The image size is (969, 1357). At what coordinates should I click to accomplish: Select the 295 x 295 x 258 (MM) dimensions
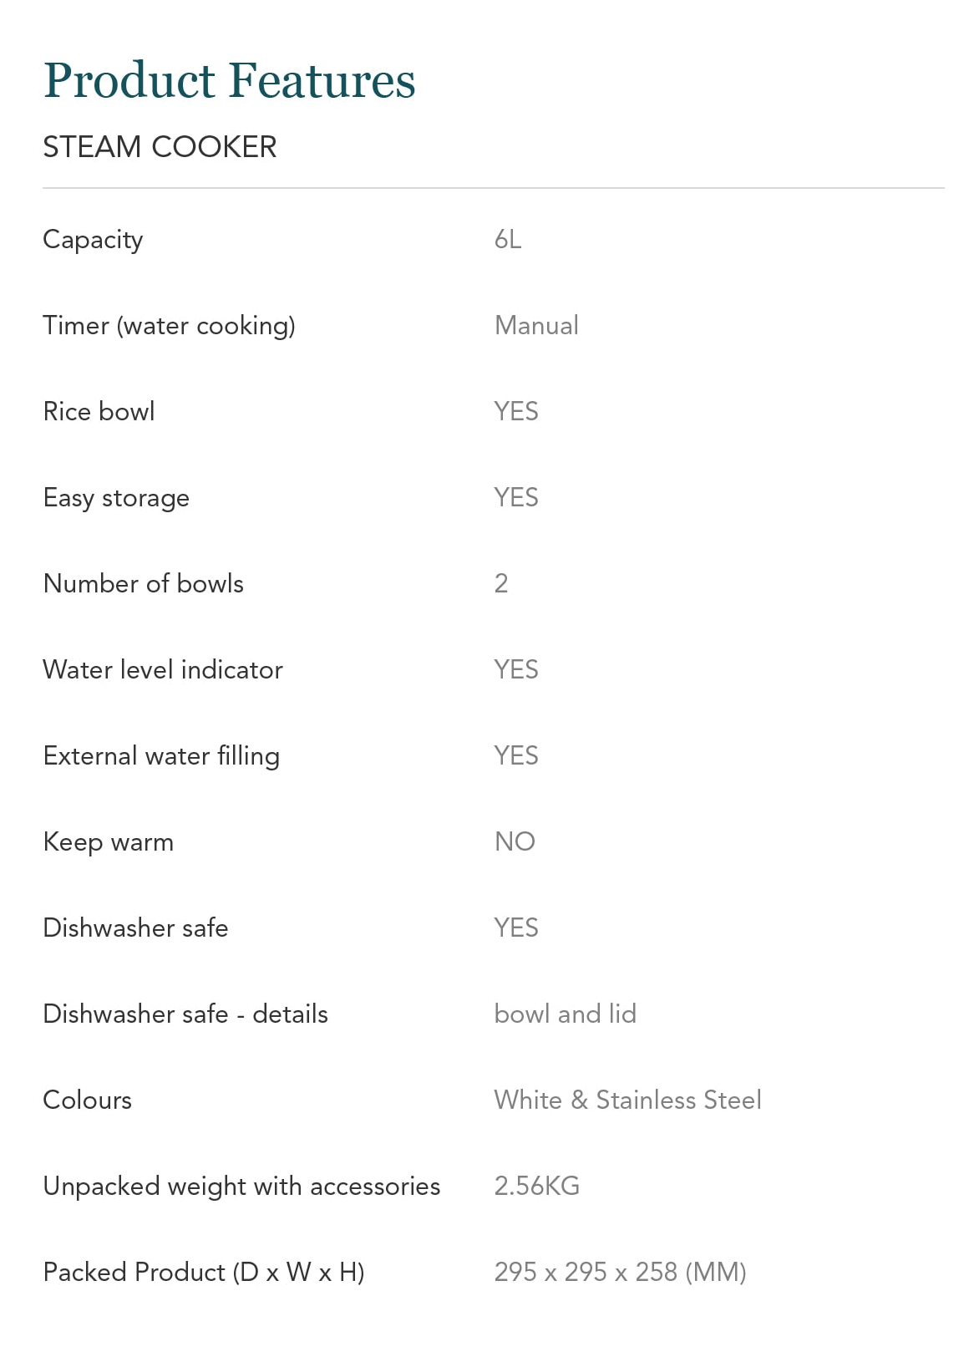point(620,1273)
